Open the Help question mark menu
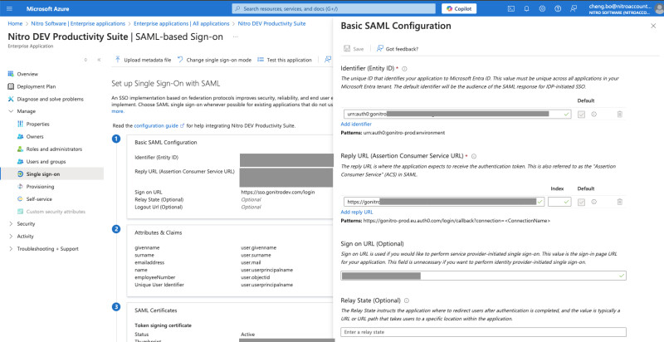The width and height of the screenshot is (664, 342). [x=558, y=8]
